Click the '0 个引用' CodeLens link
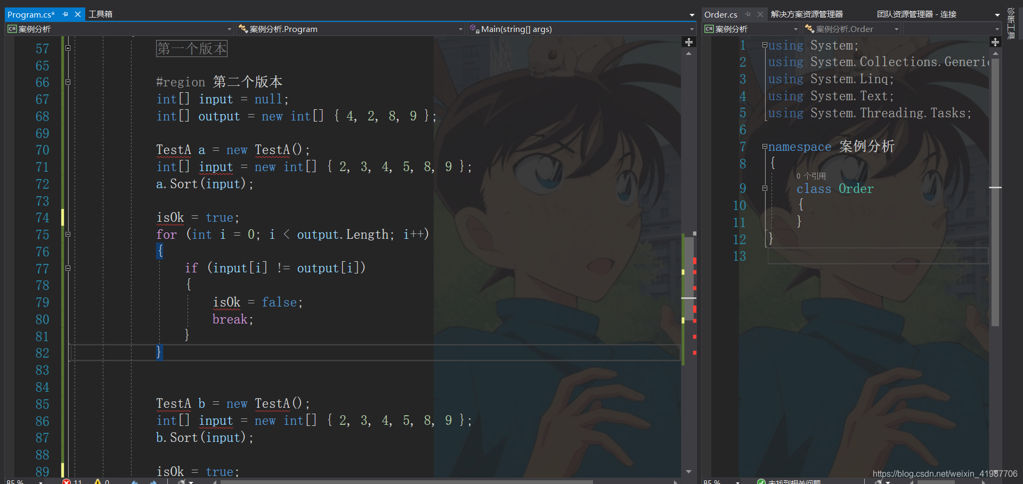 (811, 176)
